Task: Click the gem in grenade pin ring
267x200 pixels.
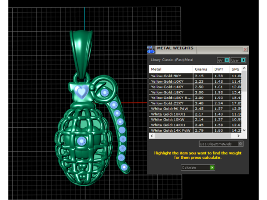Action: [x=105, y=92]
